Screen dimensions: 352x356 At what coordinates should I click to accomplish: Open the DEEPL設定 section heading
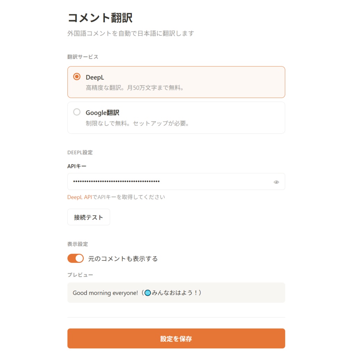click(x=80, y=152)
